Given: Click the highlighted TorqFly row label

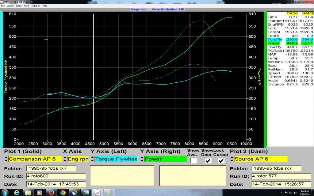Looking at the screenshot, I should 274,40.
